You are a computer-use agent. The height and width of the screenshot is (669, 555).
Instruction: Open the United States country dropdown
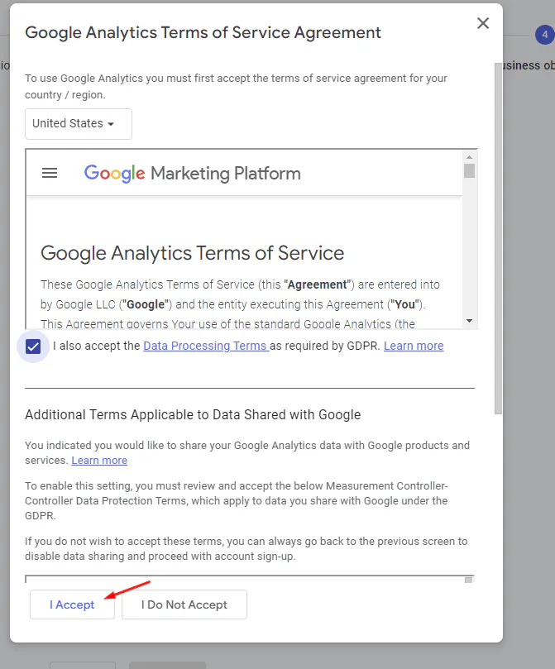pyautogui.click(x=78, y=124)
